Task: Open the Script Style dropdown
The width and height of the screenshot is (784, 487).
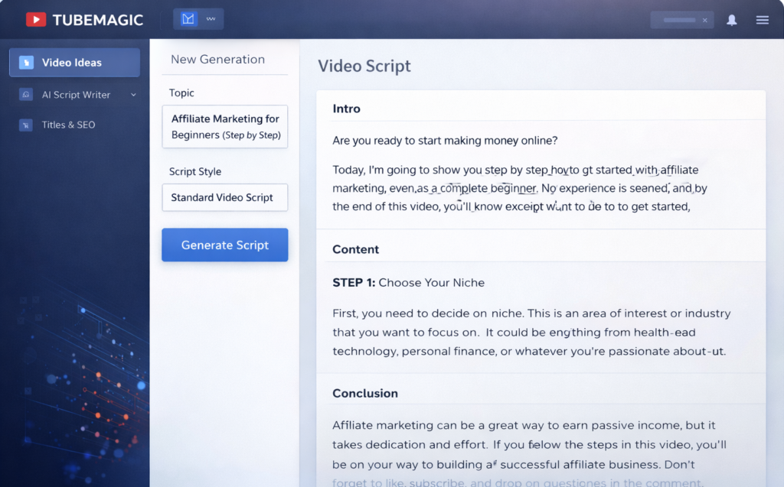Action: pyautogui.click(x=224, y=197)
